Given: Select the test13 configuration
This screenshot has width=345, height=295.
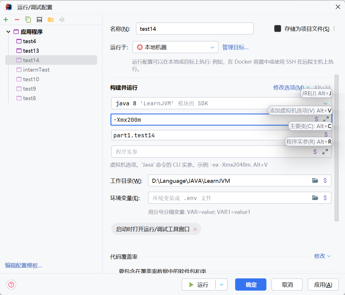Looking at the screenshot, I should coord(30,51).
